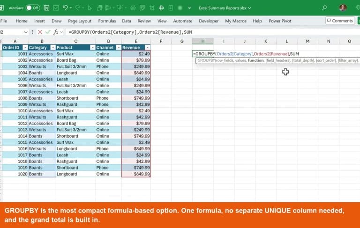Select the Rashguard cell in order 1018 row
The width and height of the screenshot is (360, 228).
(x=76, y=162)
